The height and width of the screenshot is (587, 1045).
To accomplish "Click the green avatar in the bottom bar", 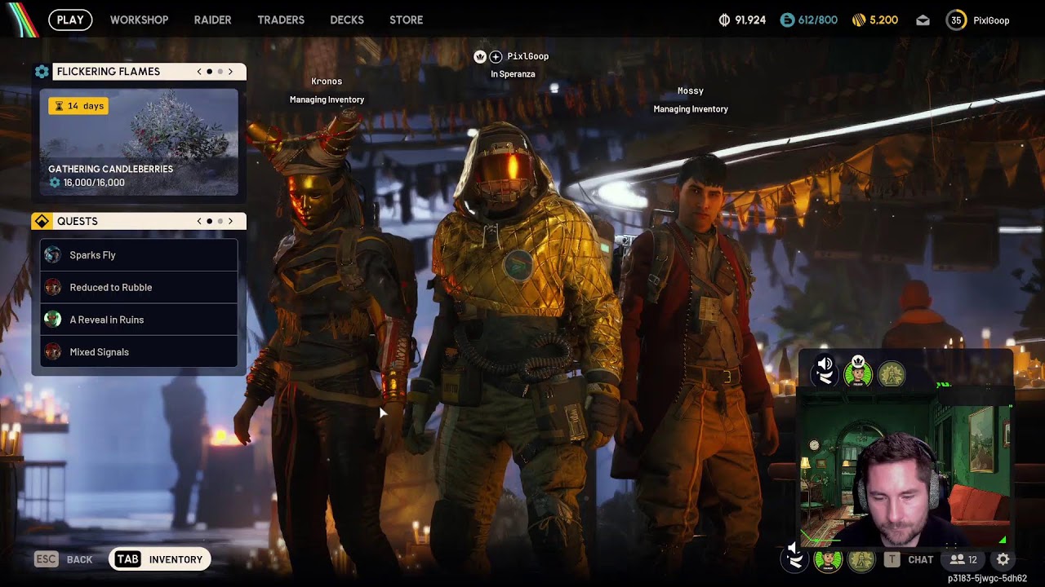I will click(828, 560).
